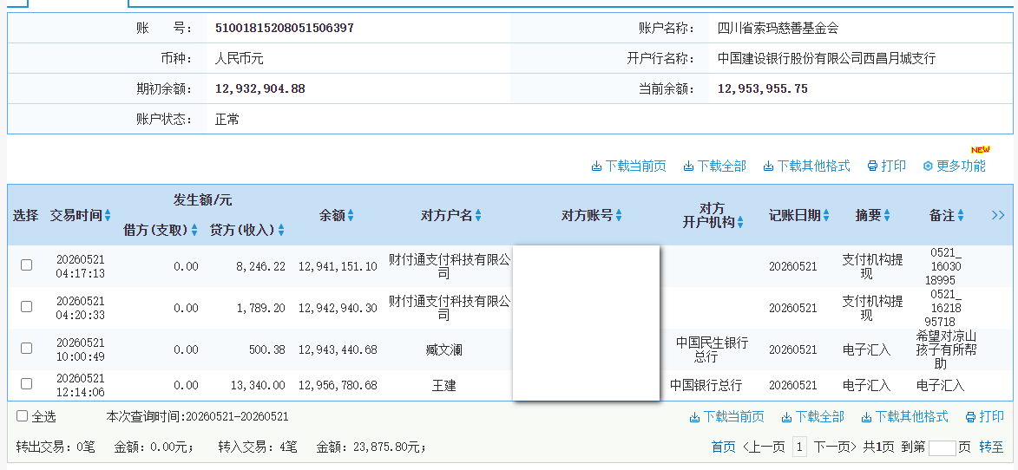Sort by 余额 arrow icon
The image size is (1018, 470).
(351, 216)
